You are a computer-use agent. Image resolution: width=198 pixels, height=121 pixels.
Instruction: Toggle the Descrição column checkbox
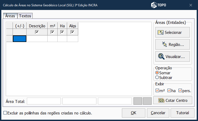37,32
